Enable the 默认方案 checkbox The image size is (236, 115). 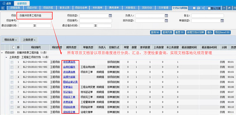tap(209, 9)
